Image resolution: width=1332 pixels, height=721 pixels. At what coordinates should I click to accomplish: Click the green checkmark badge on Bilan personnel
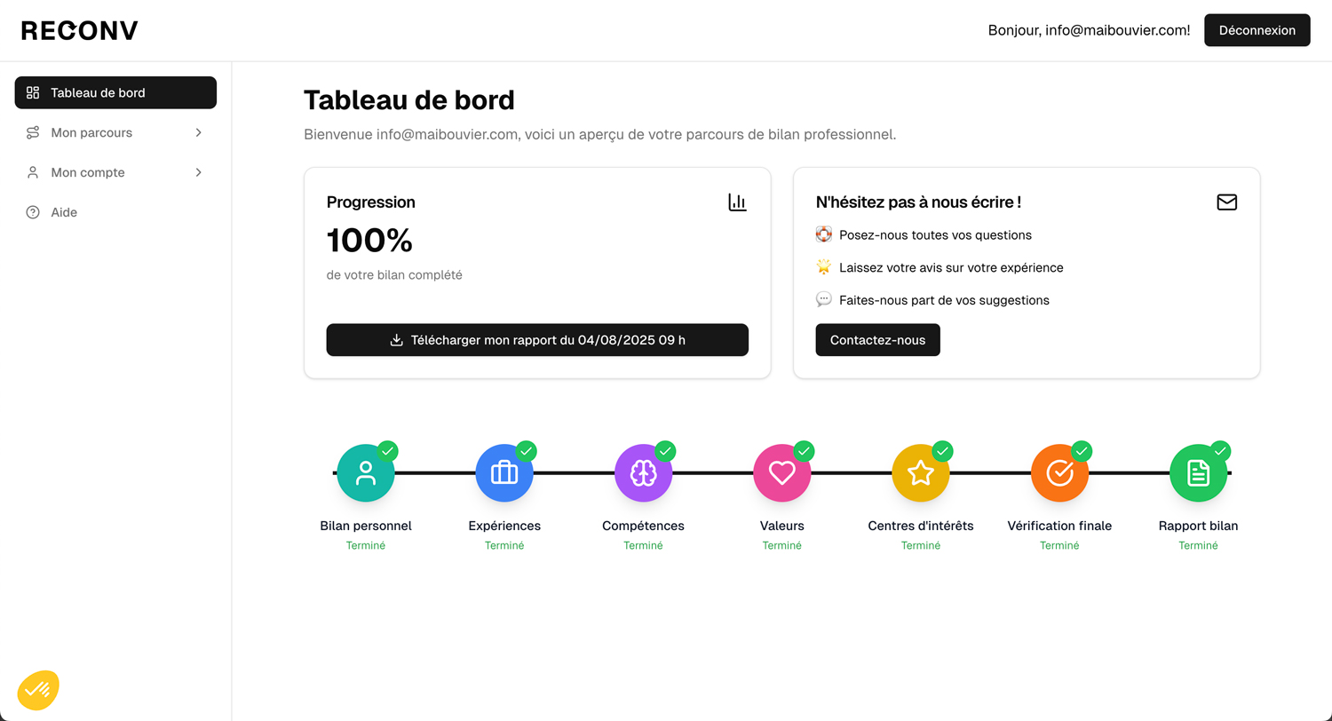click(x=387, y=451)
